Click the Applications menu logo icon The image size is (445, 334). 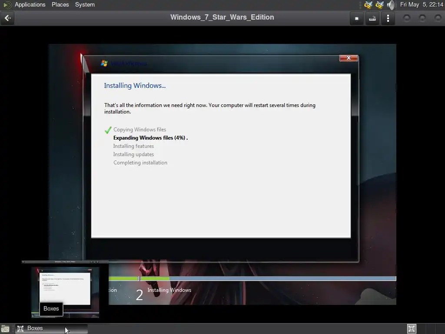click(7, 4)
